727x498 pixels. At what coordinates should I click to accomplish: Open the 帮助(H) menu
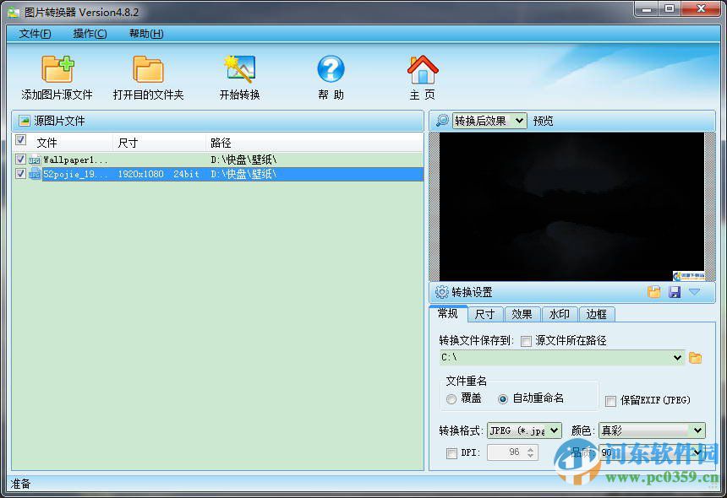point(146,33)
